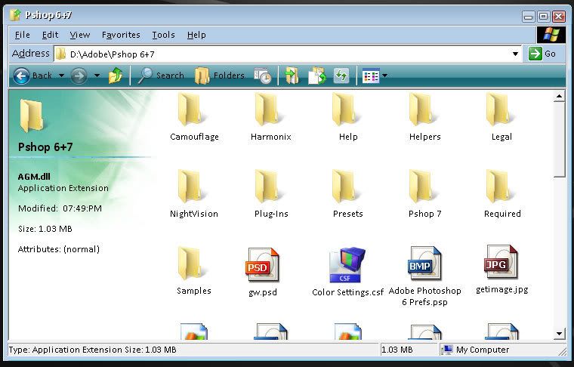574x367 pixels.
Task: Open the Tools menu
Action: click(163, 35)
